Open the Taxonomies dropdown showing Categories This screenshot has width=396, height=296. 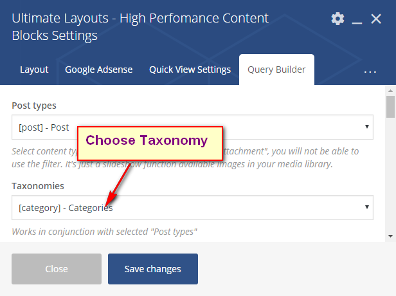coord(192,207)
